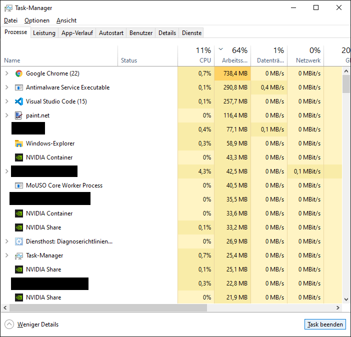This screenshot has height=337, width=351.
Task: Sort by the Name column header
Action: 59,56
